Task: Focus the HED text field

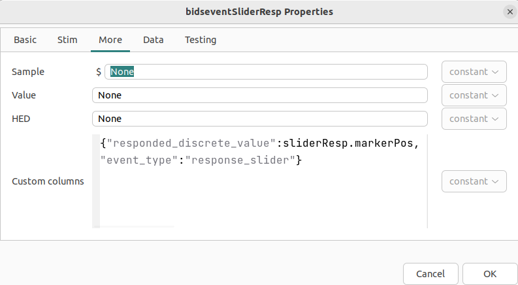Action: click(x=260, y=119)
